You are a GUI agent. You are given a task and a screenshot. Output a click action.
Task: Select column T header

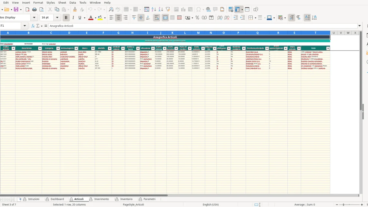(315, 33)
